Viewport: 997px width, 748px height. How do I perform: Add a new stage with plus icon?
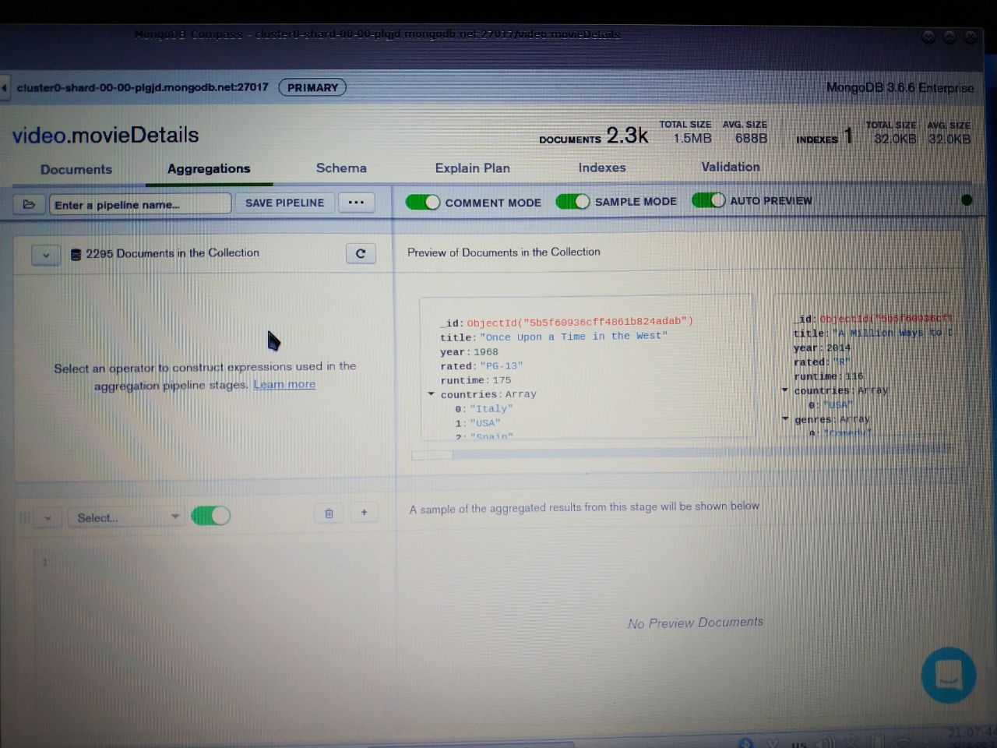pos(364,513)
